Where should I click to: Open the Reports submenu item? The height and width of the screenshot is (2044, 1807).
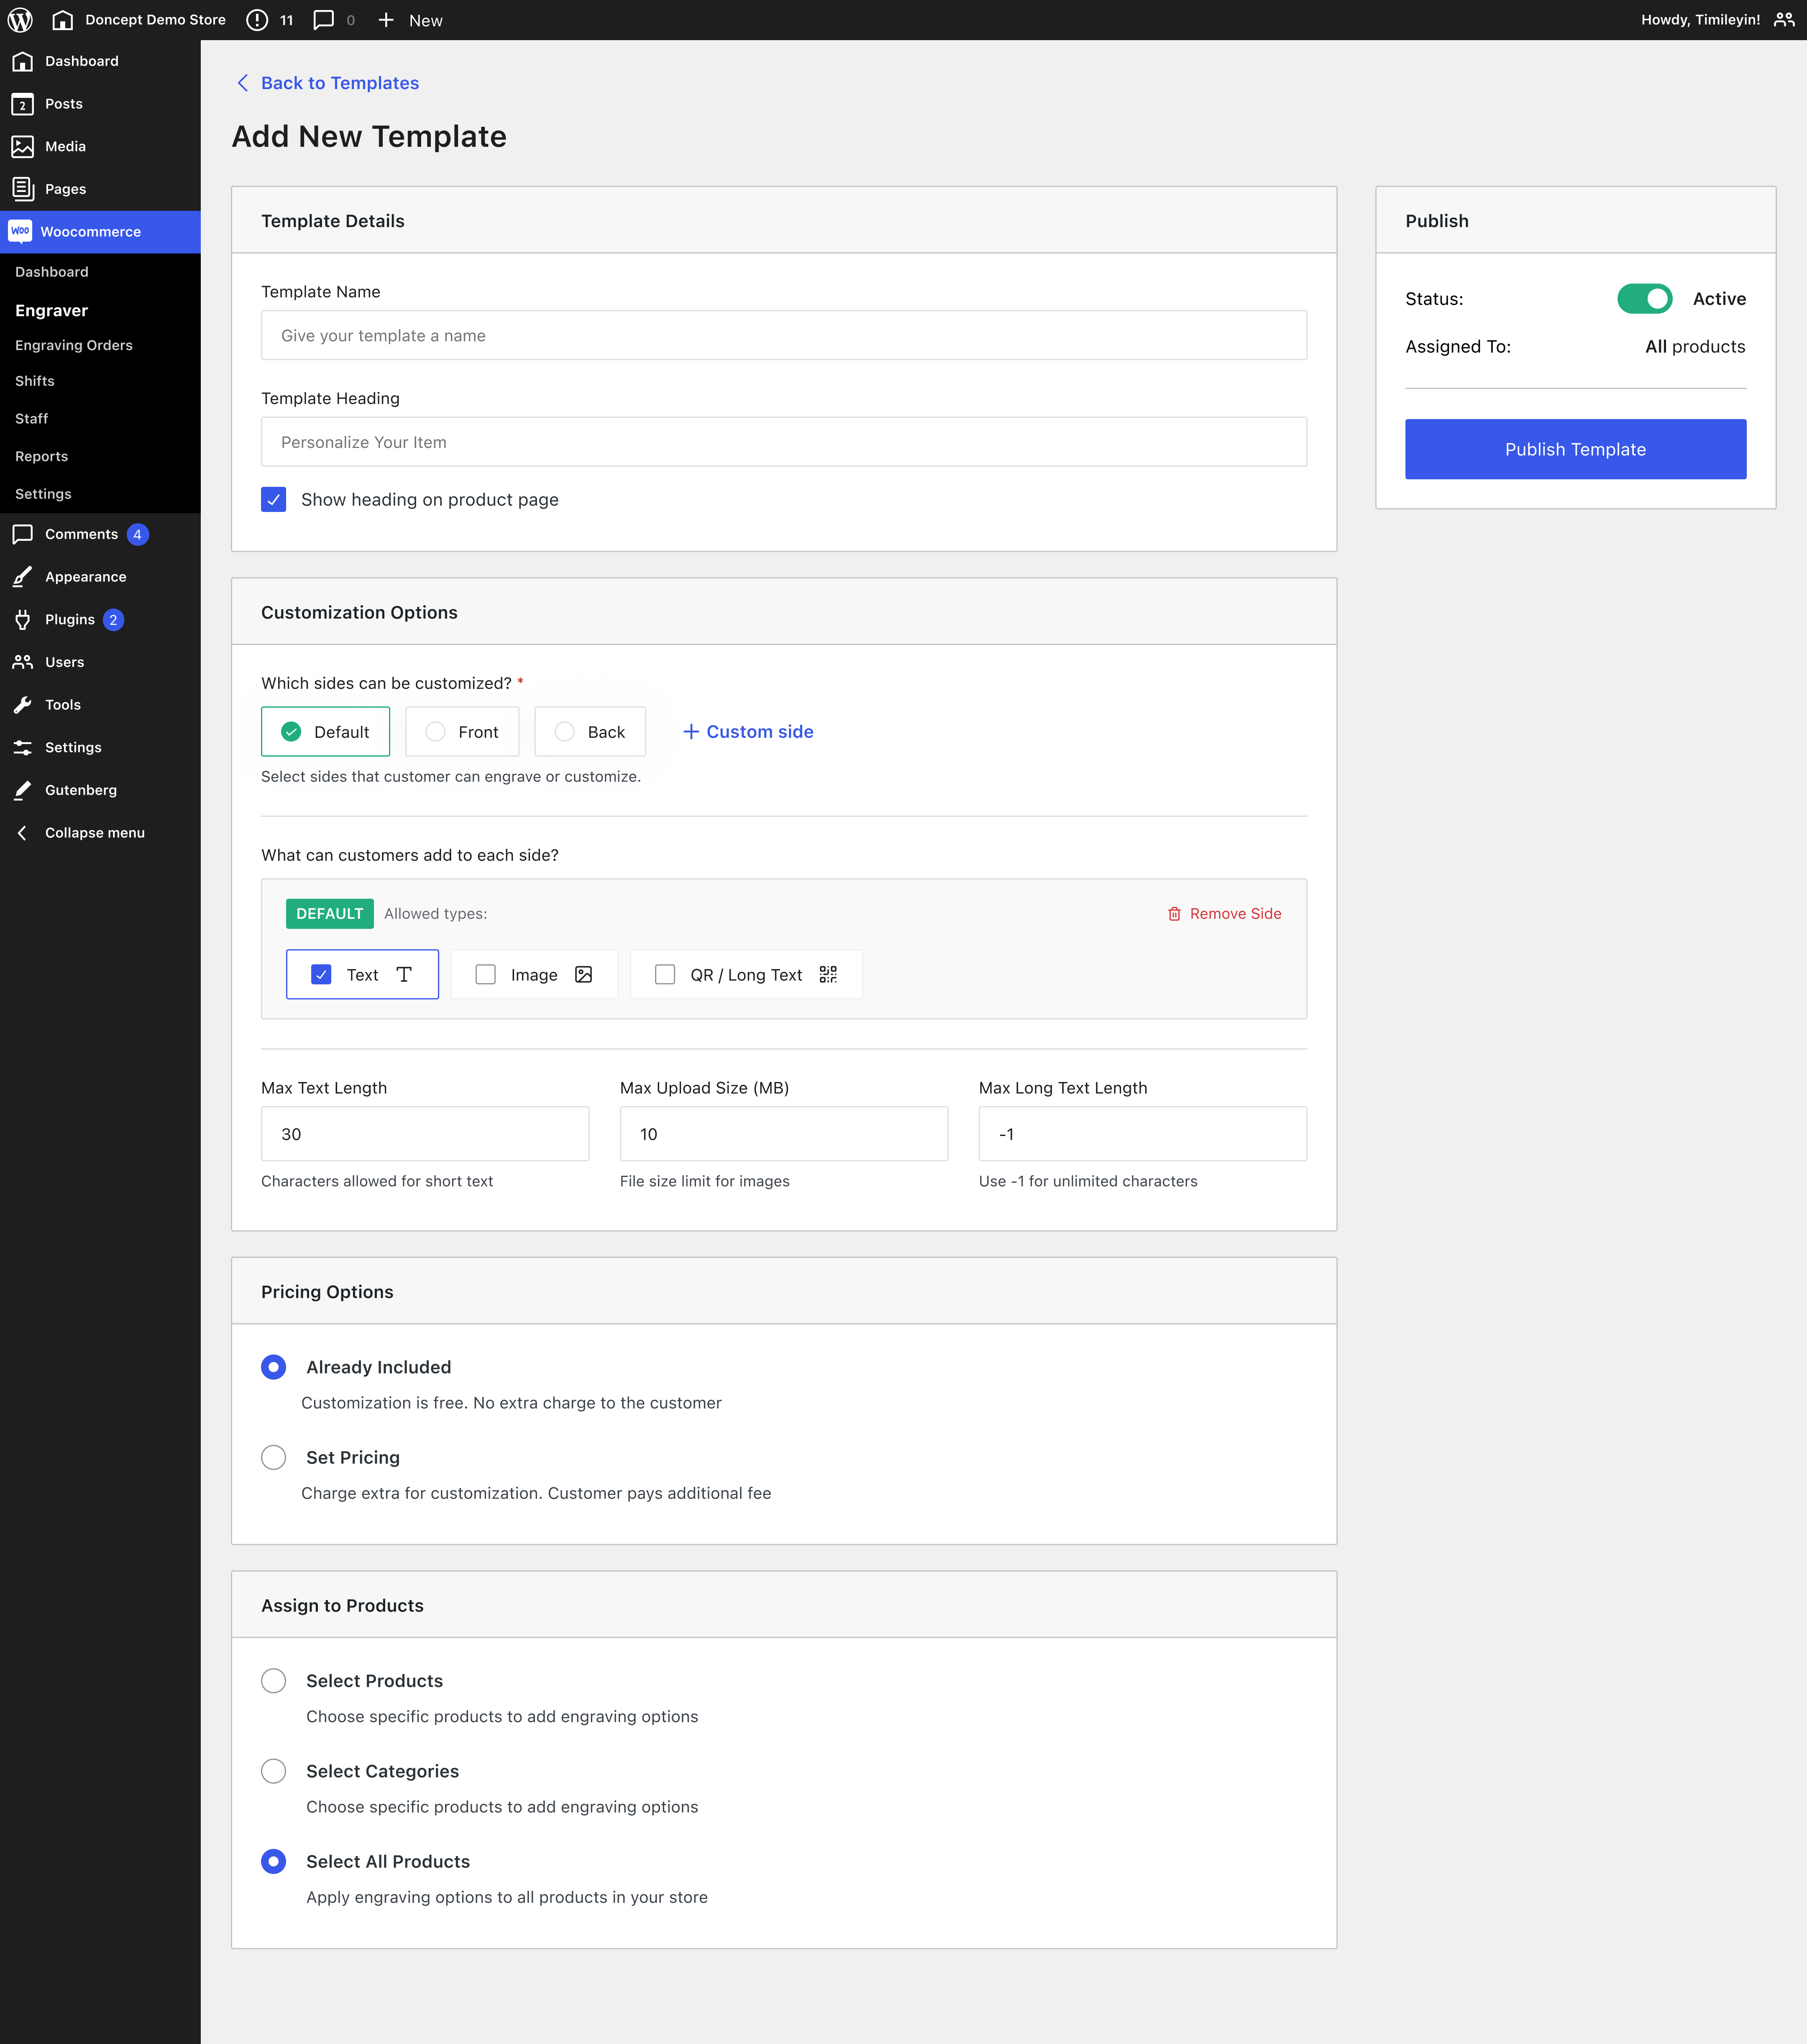tap(42, 456)
